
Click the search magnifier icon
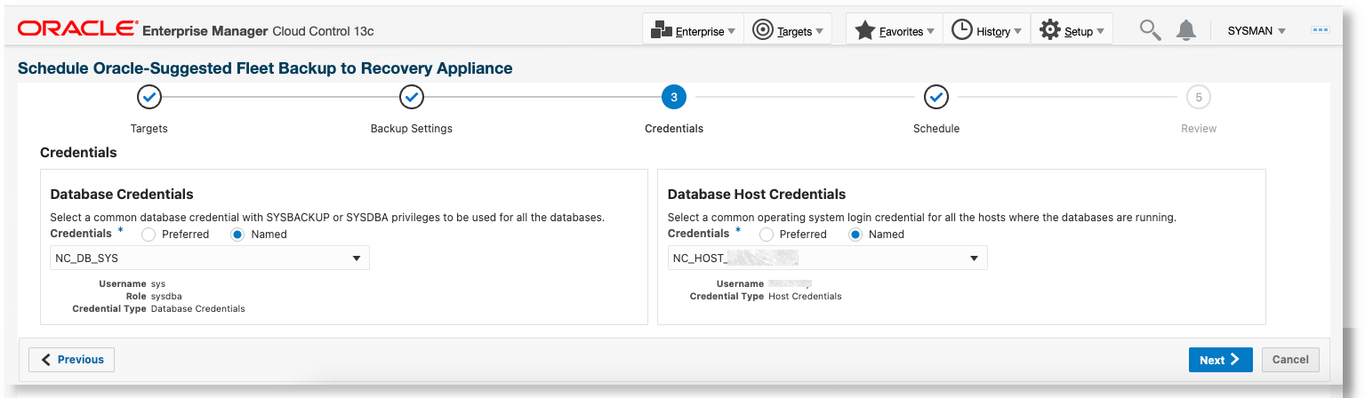tap(1150, 30)
